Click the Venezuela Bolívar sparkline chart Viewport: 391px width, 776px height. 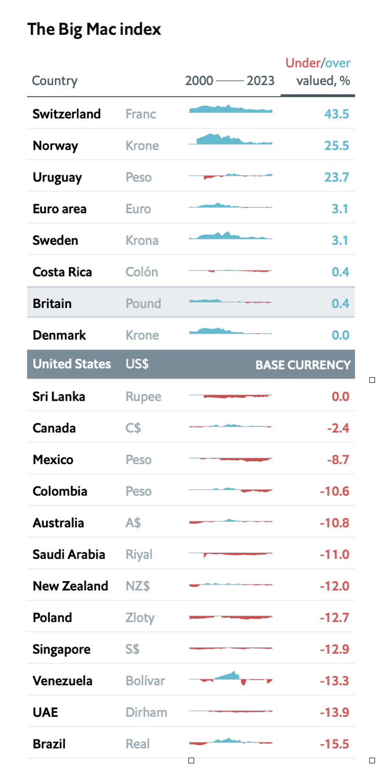tap(230, 678)
